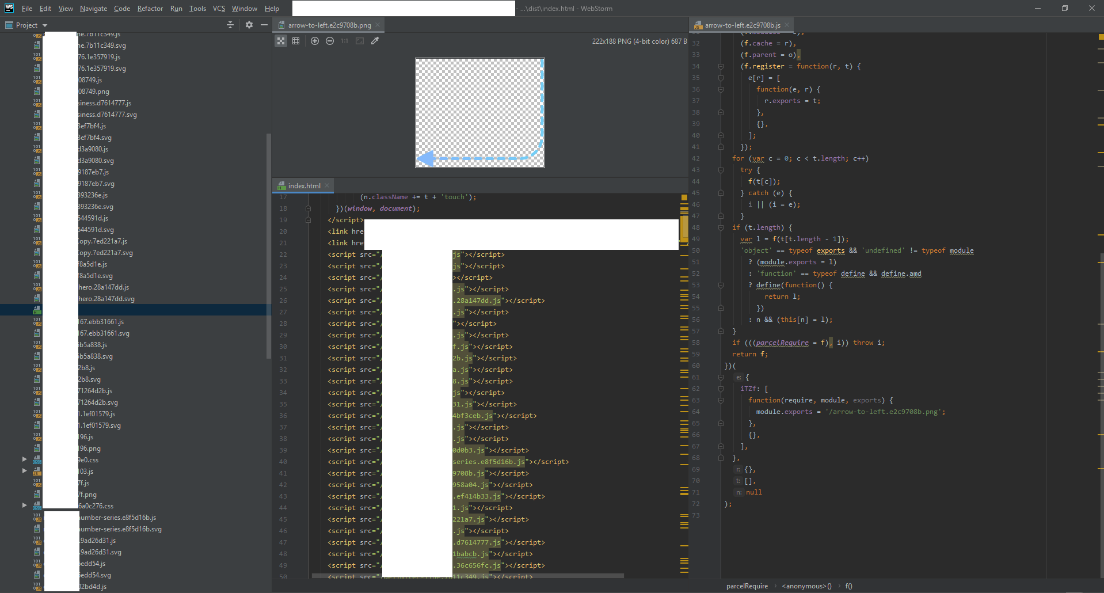
Task: Click the WebStorm application logo icon
Action: point(9,8)
